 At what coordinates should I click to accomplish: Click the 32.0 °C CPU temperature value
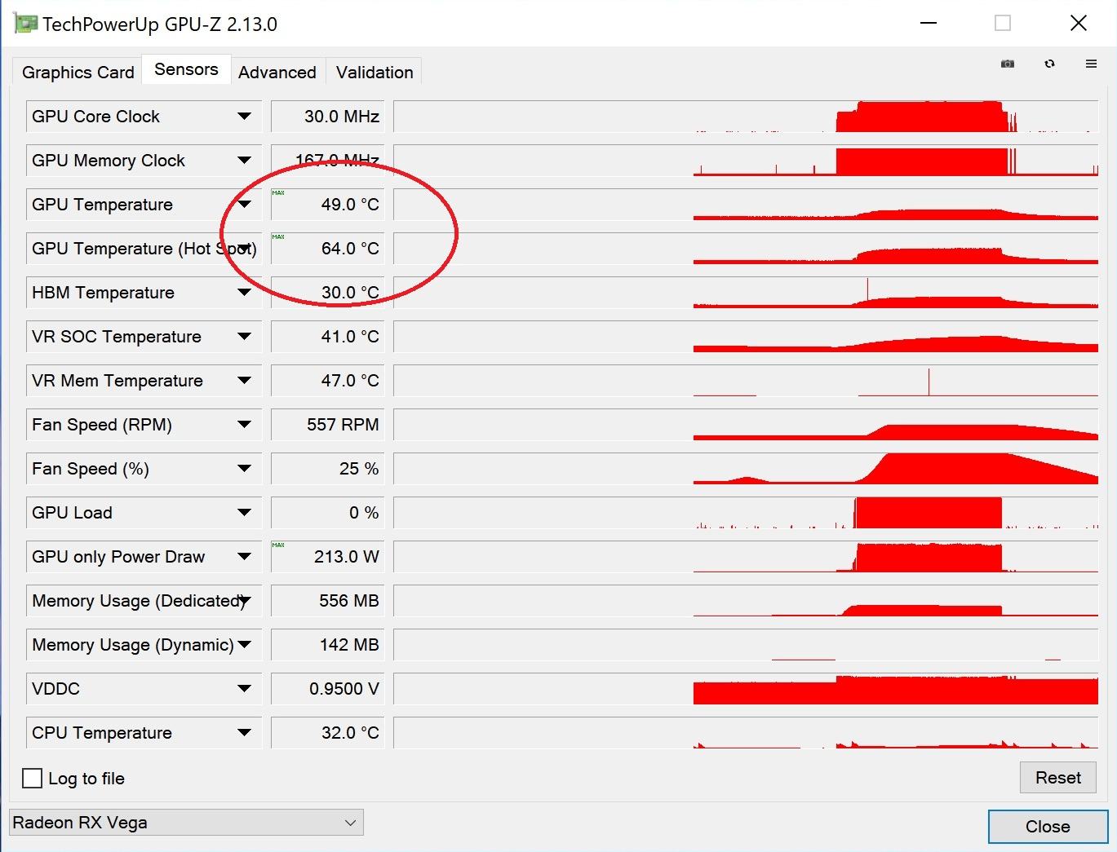point(327,732)
